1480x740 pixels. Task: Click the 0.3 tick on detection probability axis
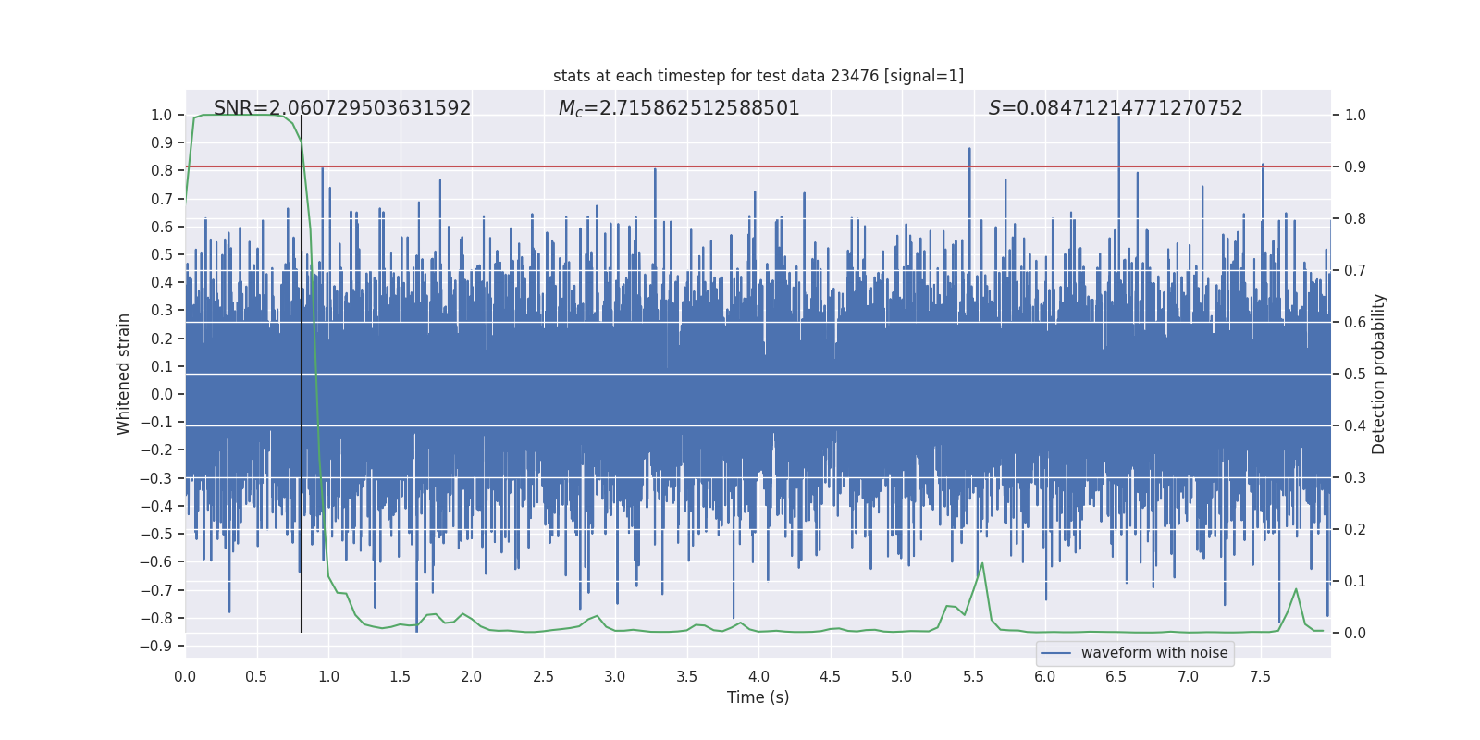tap(1355, 478)
